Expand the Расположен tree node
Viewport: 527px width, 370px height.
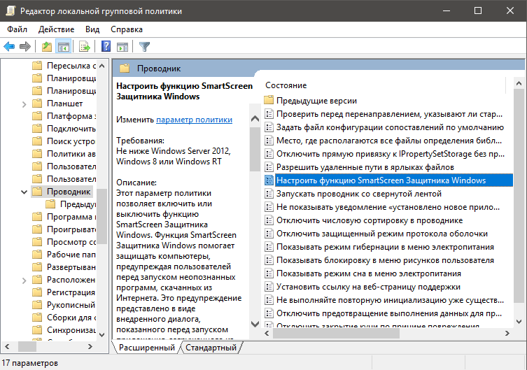24,280
